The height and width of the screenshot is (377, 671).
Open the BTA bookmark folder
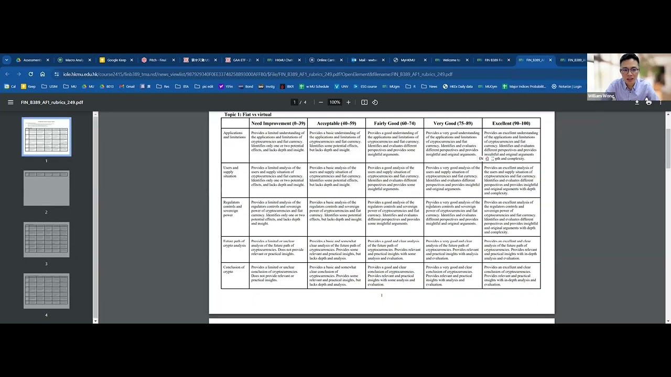(x=182, y=86)
